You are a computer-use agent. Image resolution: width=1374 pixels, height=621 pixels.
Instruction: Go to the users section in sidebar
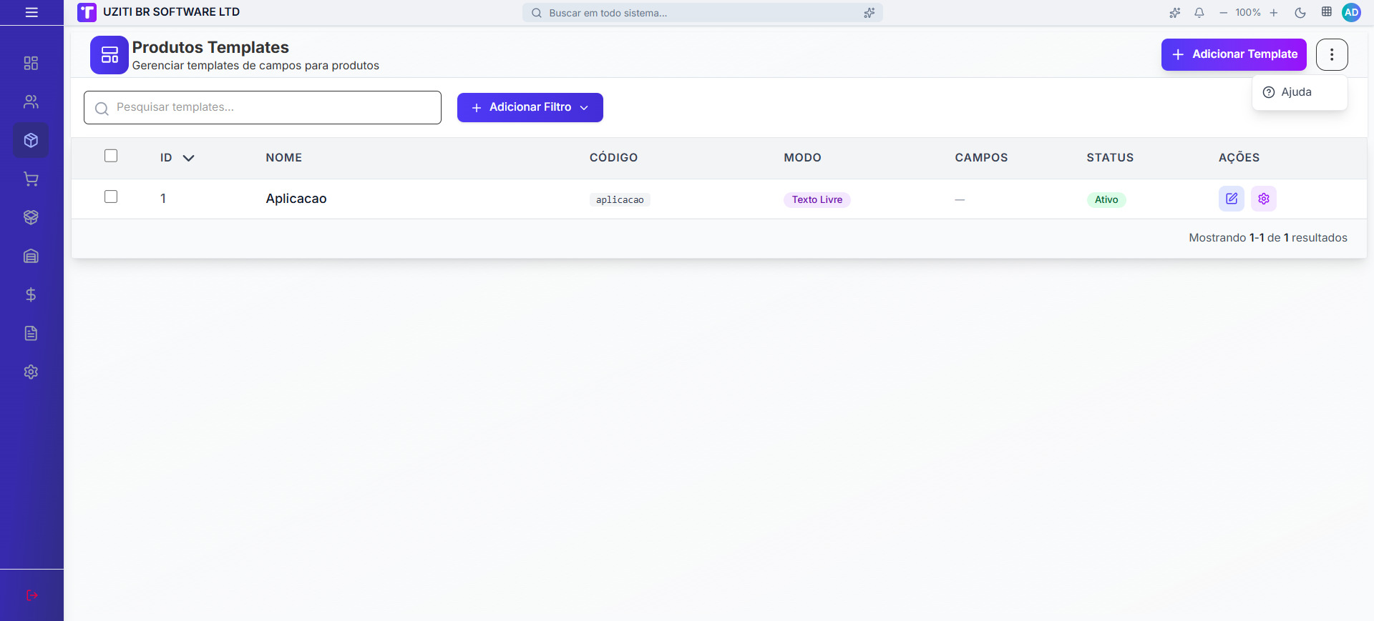coord(31,101)
